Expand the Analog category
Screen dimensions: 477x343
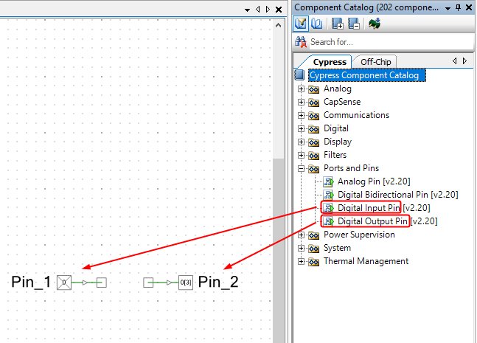(301, 89)
